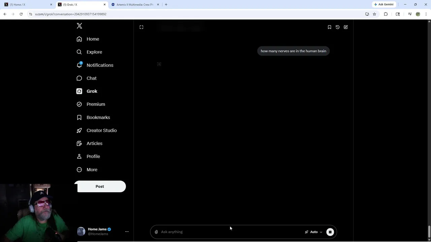Screen dimensions: 431x242
Task: Switch to the Artemis II Multimedia tab
Action: tap(135, 5)
